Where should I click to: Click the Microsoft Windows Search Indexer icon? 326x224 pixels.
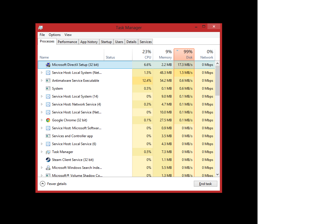pyautogui.click(x=48, y=168)
